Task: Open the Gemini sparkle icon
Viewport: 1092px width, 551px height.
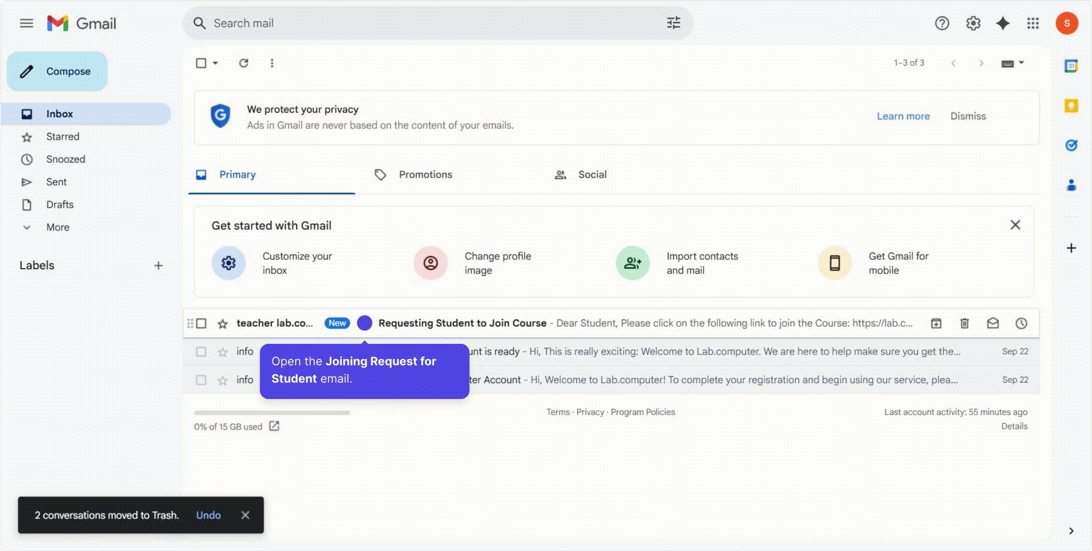Action: click(1003, 23)
